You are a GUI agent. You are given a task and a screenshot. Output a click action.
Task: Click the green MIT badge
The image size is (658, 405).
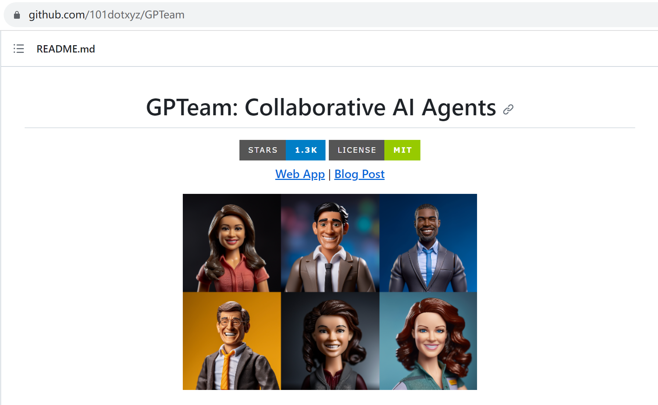402,150
